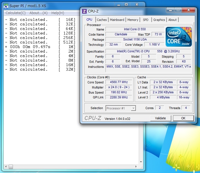Viewport: 200px width, 173px height.
Task: Click the left arrow of Super PI horizontal scrollbar
Action: click(6, 167)
